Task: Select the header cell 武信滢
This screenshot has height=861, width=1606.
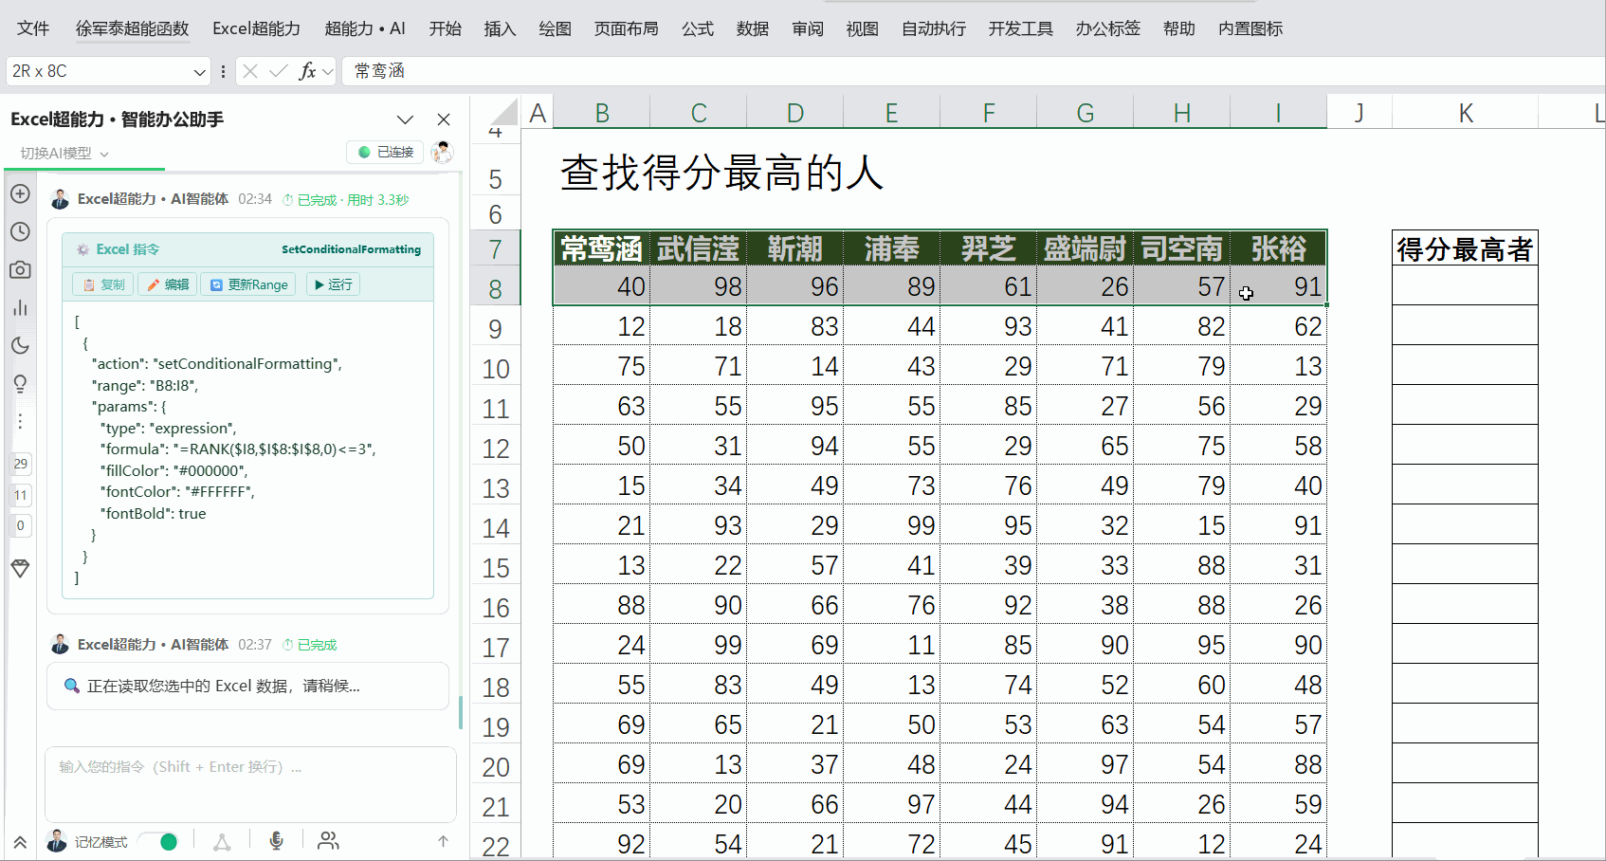Action: point(698,248)
